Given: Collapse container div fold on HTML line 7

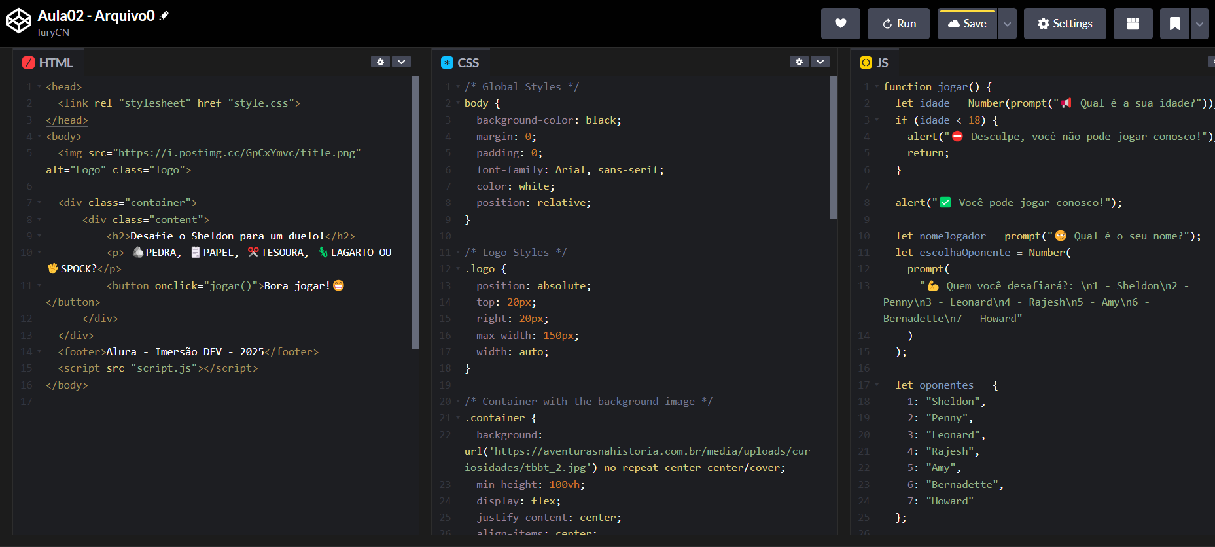Looking at the screenshot, I should coord(39,203).
